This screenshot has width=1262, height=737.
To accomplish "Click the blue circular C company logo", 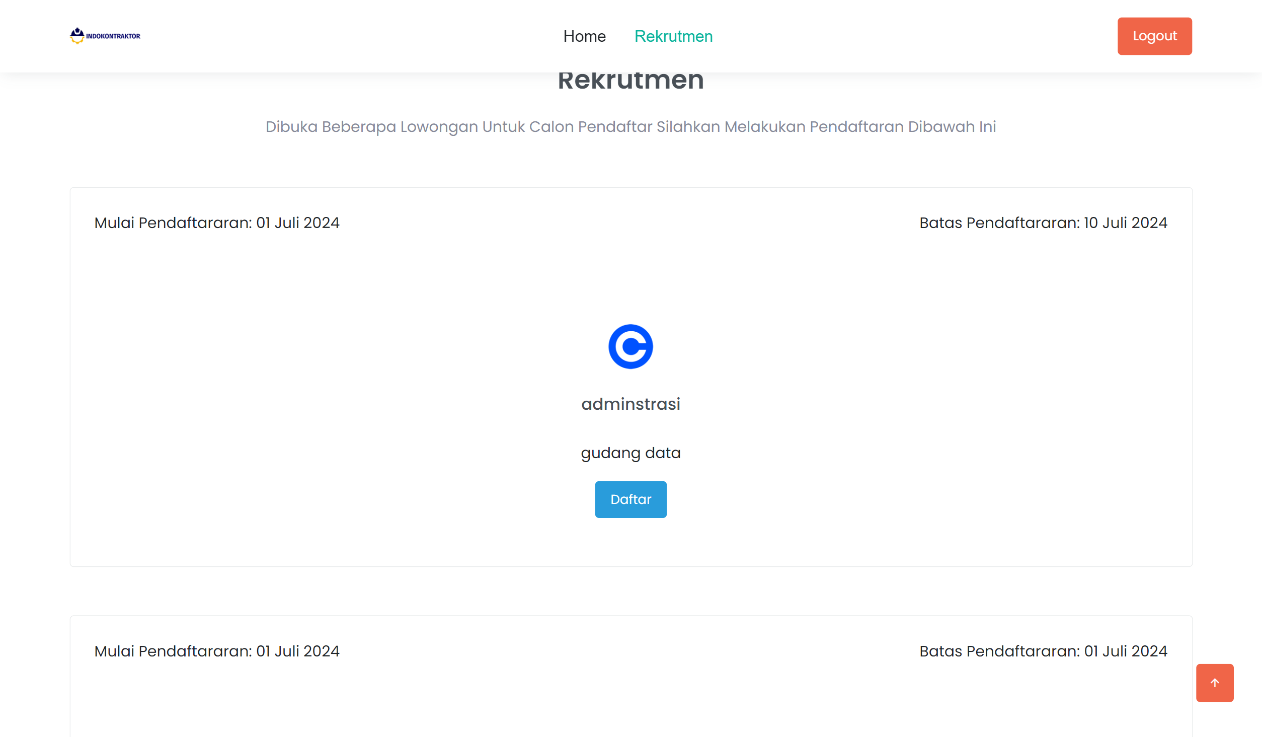I will tap(630, 346).
